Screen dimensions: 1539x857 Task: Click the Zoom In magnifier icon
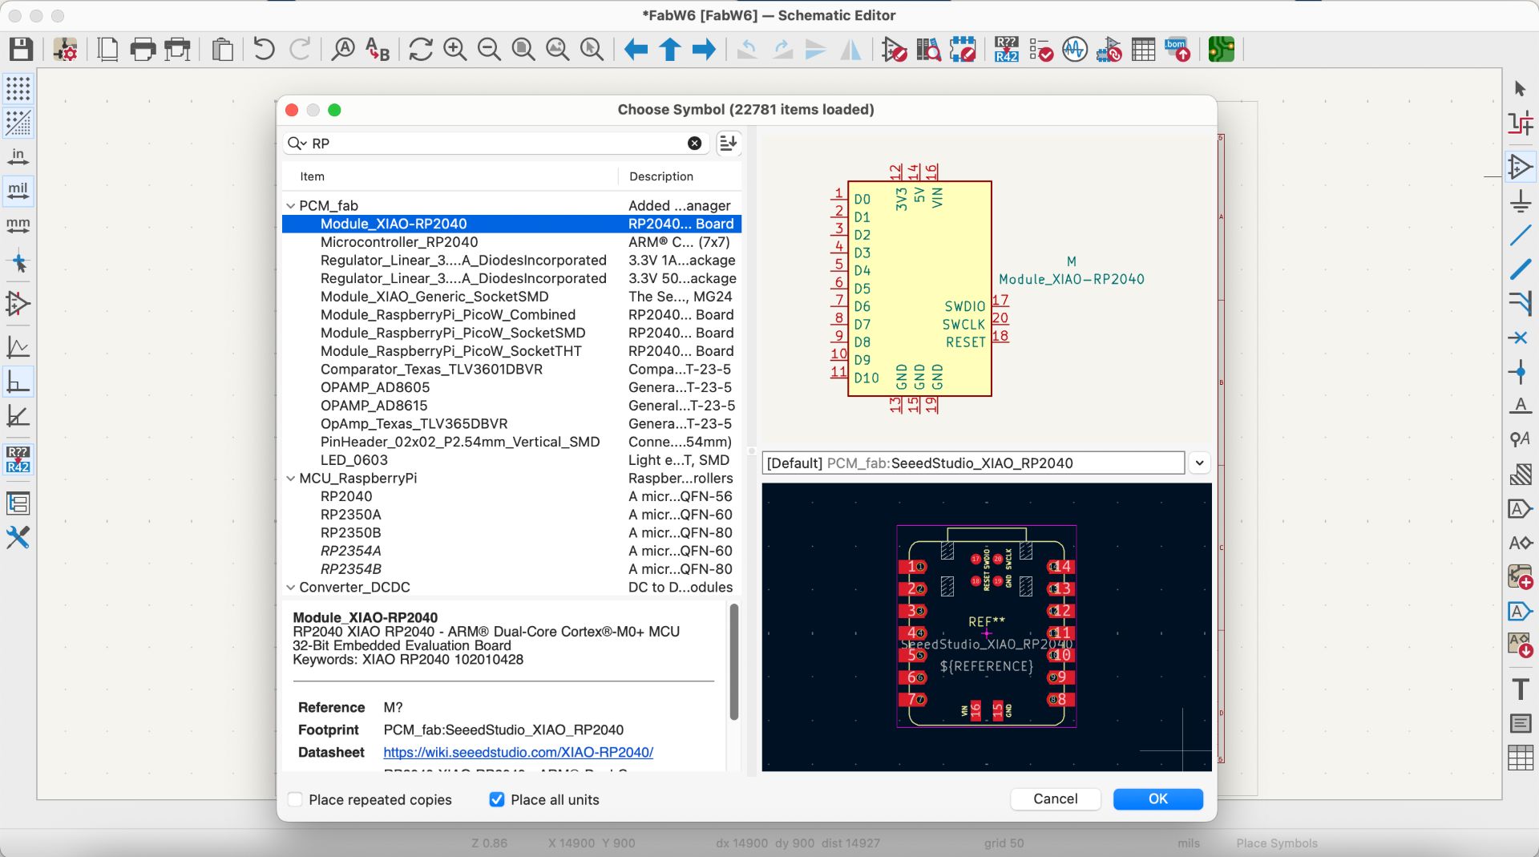(454, 50)
